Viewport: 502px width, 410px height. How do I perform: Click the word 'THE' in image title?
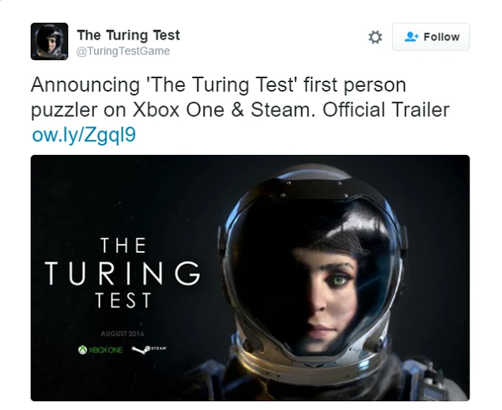(123, 245)
